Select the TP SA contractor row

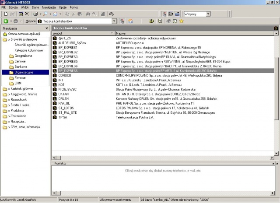tap(163, 118)
